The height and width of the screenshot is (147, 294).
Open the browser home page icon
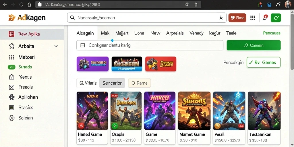click(29, 5)
